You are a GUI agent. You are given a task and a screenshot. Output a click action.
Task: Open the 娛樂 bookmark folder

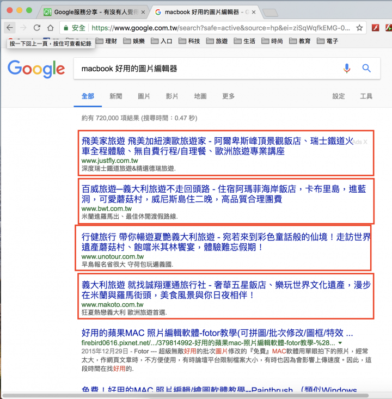[x=134, y=41]
